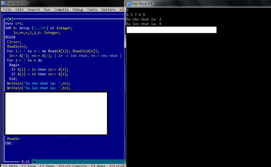The width and height of the screenshot is (271, 167).
Task: Click the Free Pascal icon in output window title
Action: pyautogui.click(x=128, y=3)
